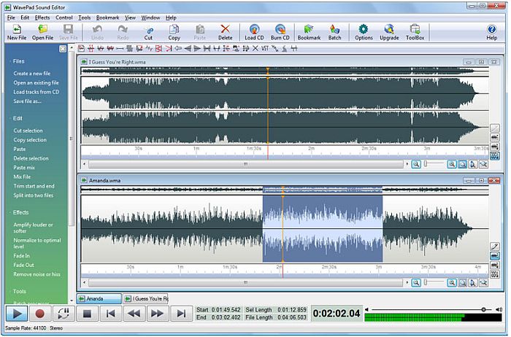
Task: Adjust the playback volume slider
Action: [x=483, y=309]
